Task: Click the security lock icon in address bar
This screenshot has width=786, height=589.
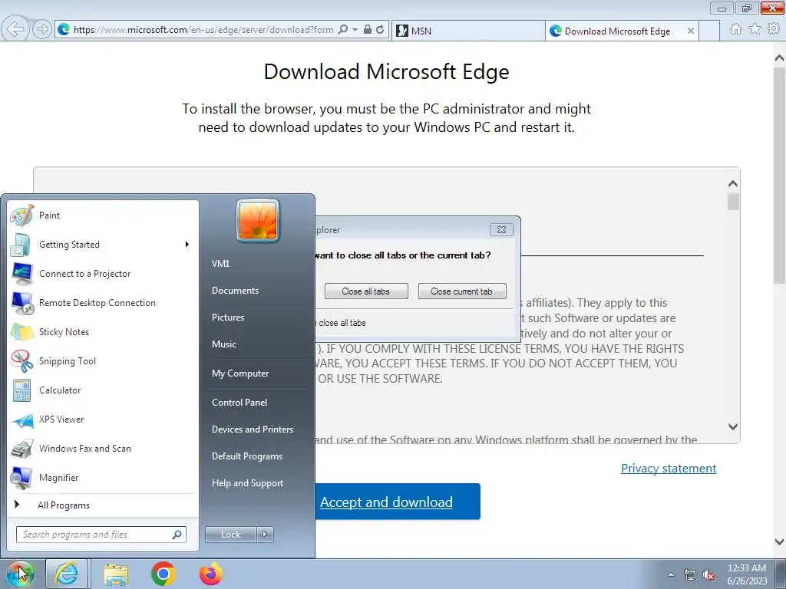Action: click(368, 30)
